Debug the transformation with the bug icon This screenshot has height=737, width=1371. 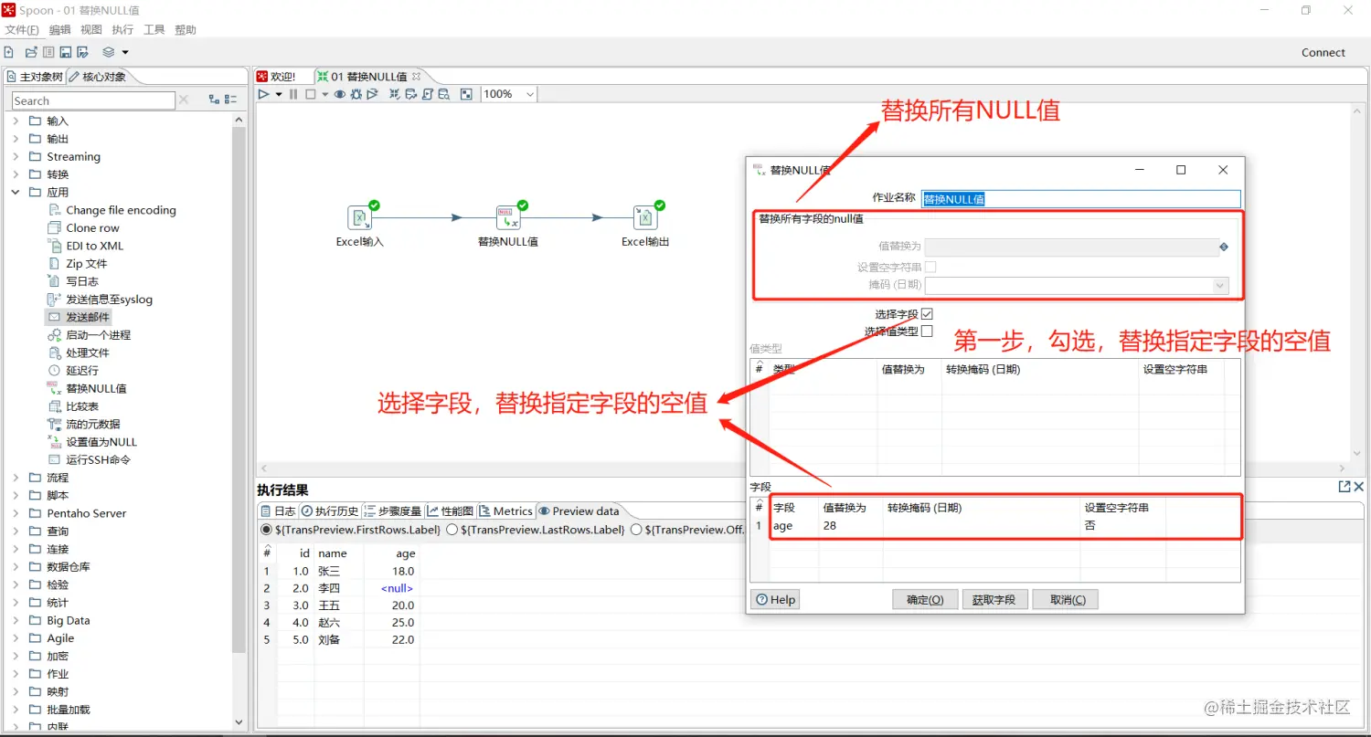356,94
